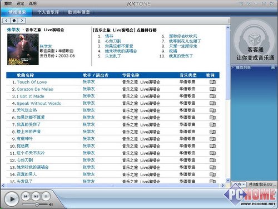Open chart entry 6 想和你去吹吹风
The height and width of the screenshot is (209, 278).
183,36
